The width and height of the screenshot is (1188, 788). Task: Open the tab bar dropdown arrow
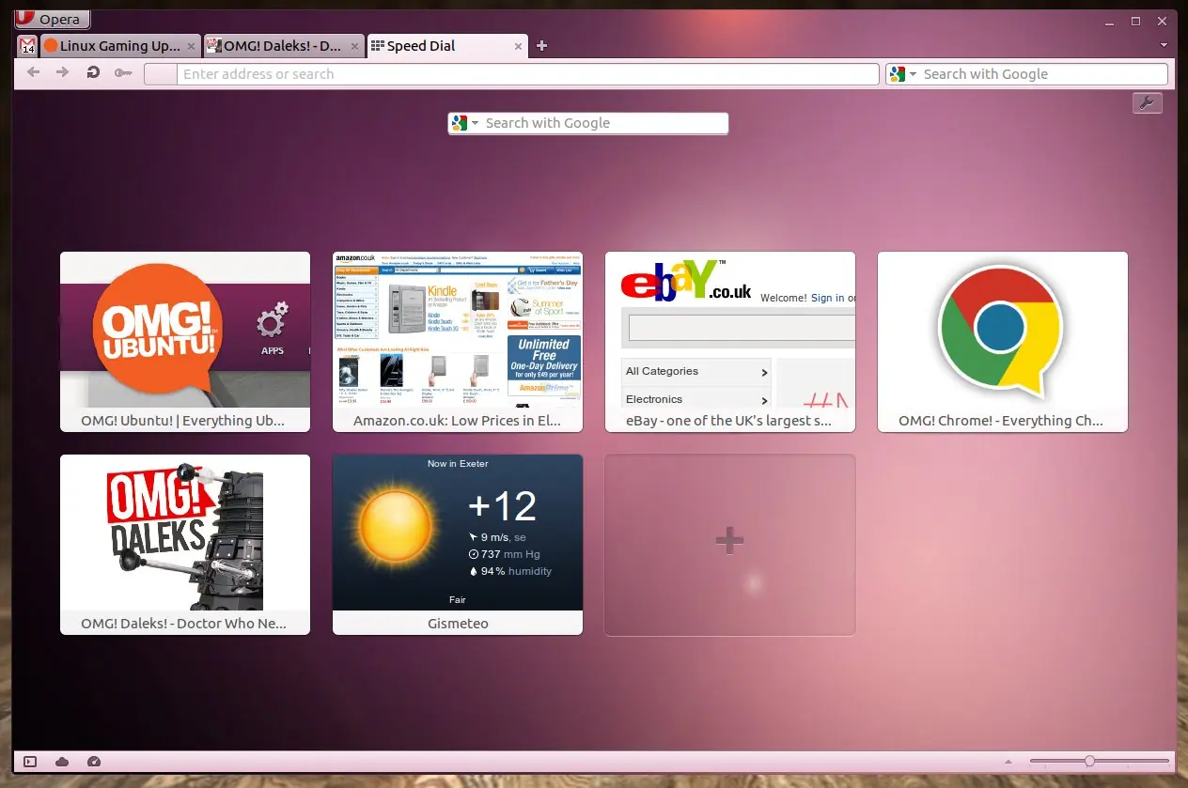[1164, 45]
